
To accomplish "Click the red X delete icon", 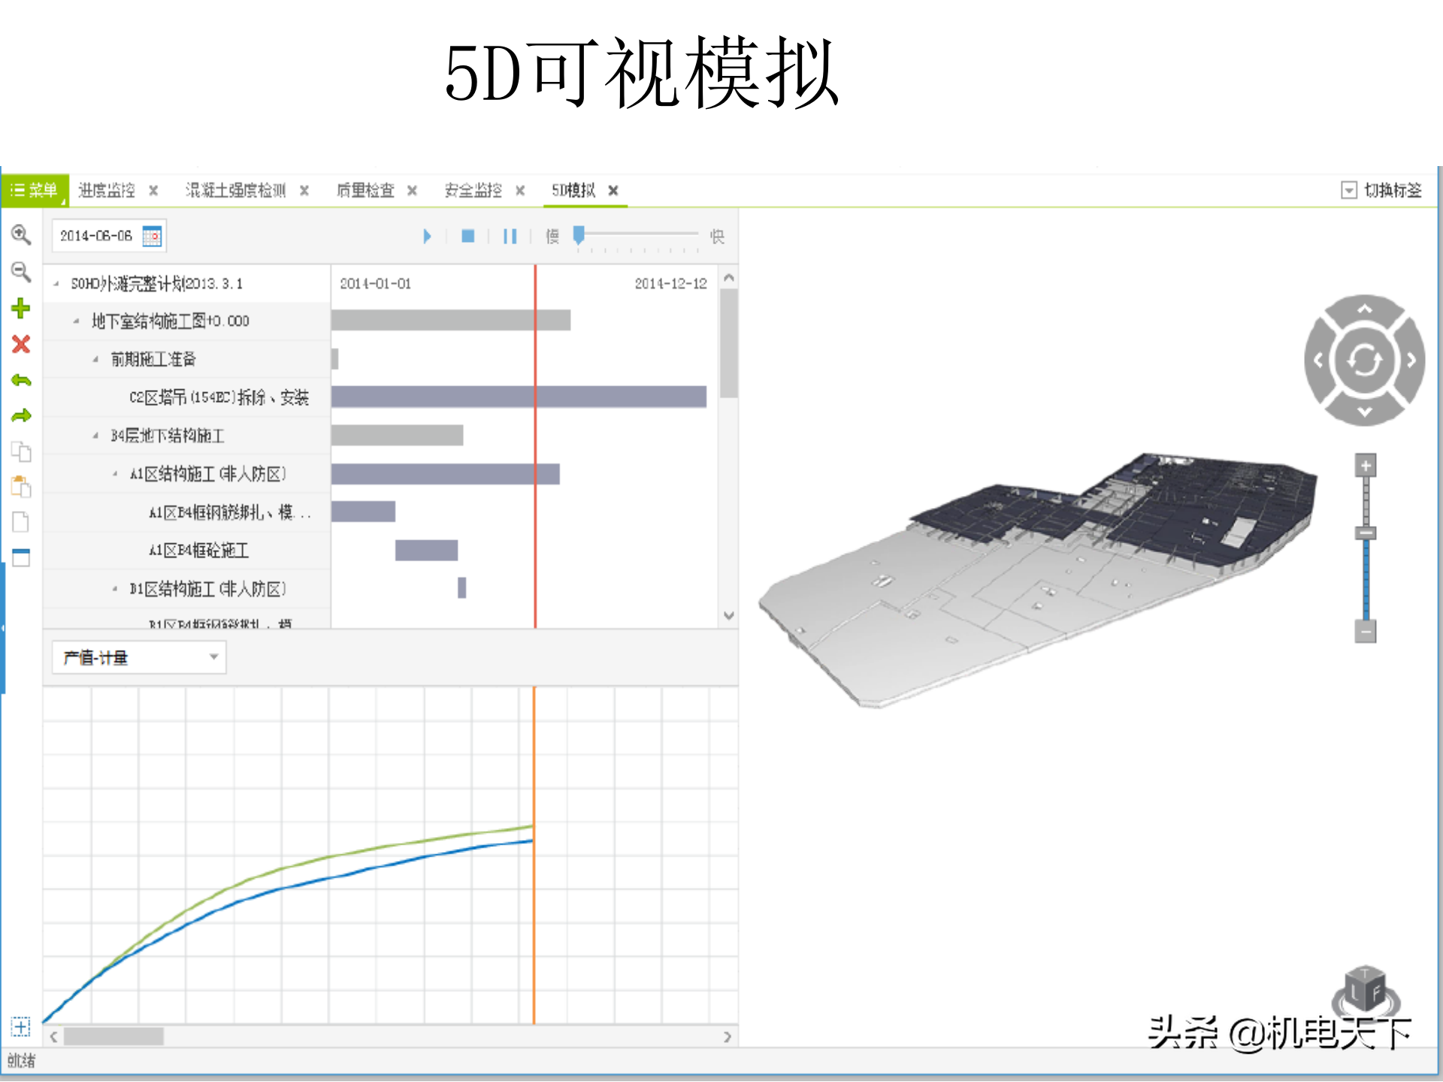I will pyautogui.click(x=20, y=344).
